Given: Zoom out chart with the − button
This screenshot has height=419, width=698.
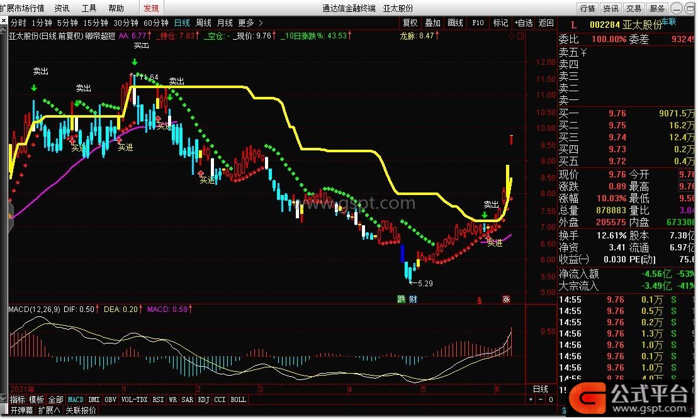Looking at the screenshot, I should 541,399.
